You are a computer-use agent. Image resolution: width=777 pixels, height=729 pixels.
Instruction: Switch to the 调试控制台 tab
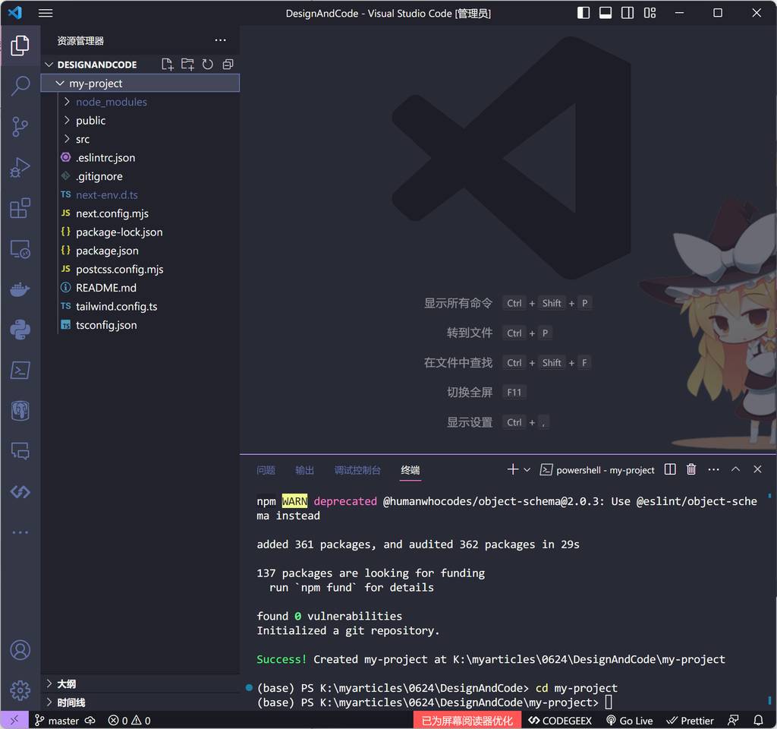357,470
